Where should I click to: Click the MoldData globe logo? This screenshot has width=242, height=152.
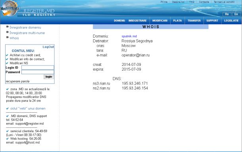click(x=10, y=8)
